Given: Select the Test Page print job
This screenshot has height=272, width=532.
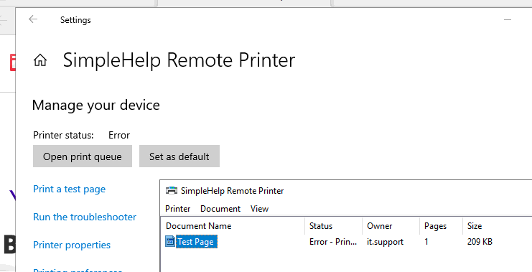Looking at the screenshot, I should pyautogui.click(x=197, y=242).
